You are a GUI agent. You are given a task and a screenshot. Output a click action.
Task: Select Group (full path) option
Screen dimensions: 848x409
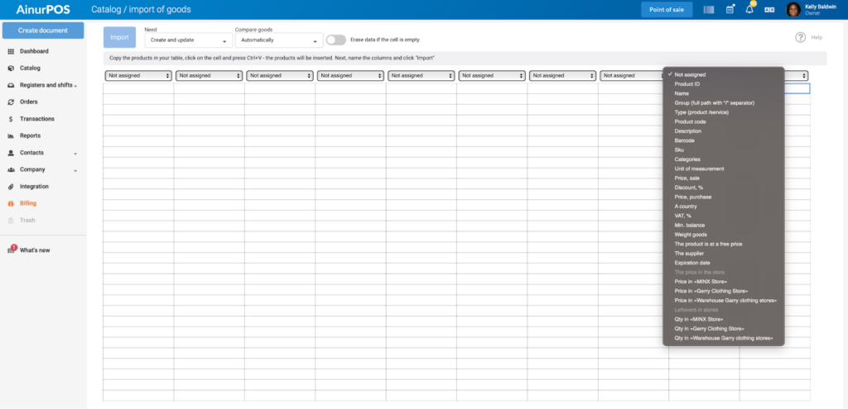(x=724, y=103)
